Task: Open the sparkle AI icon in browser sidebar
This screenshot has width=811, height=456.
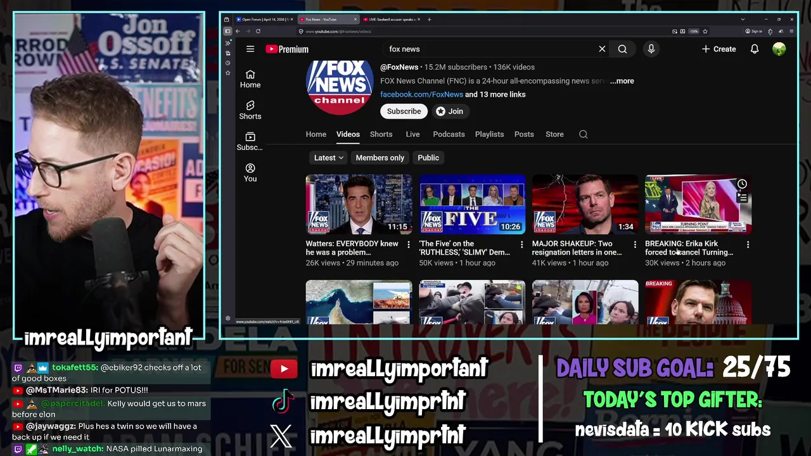Action: pyautogui.click(x=227, y=43)
